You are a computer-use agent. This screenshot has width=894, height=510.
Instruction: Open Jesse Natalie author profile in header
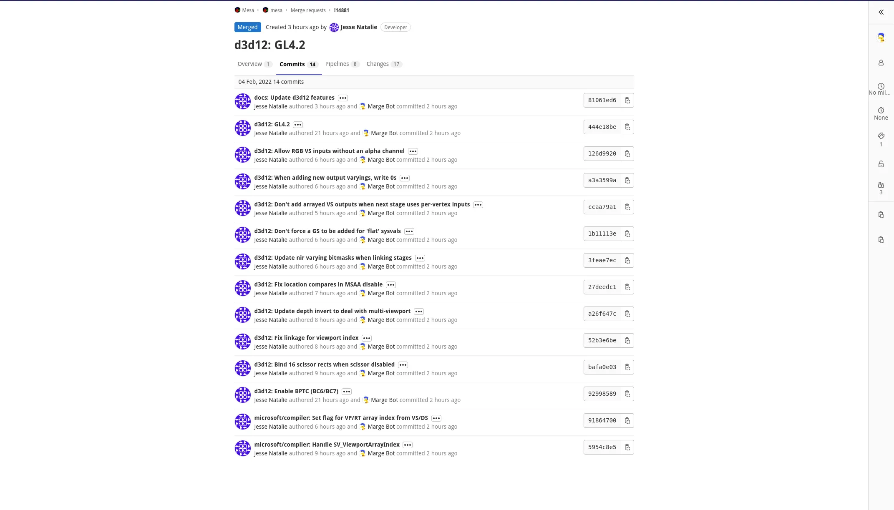click(x=358, y=27)
